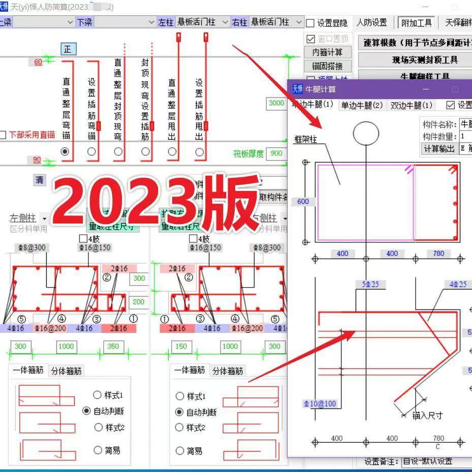The height and width of the screenshot is (472, 472).
Task: Toggle the 窗口置顶 checkbox
Action: (x=310, y=39)
